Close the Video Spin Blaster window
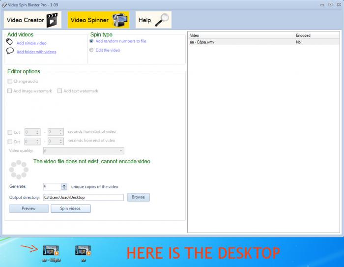 click(339, 4)
